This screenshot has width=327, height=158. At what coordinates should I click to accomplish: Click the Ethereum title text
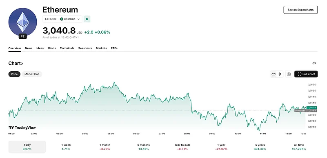[x=60, y=10]
